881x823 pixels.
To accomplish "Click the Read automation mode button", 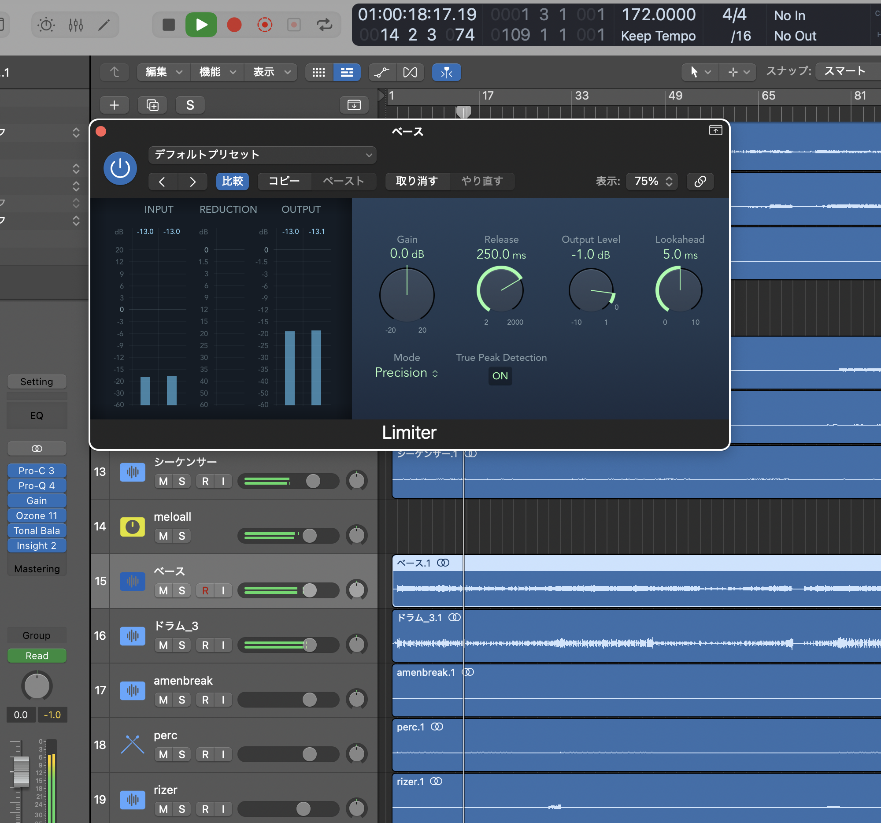I will click(x=37, y=656).
